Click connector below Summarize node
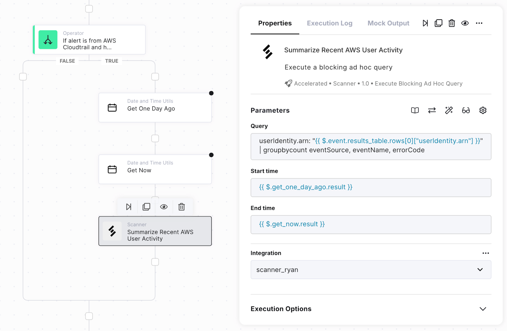 click(x=155, y=262)
